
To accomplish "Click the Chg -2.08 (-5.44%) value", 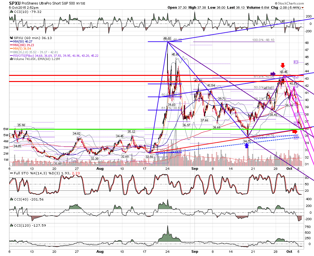I will tap(286, 8).
